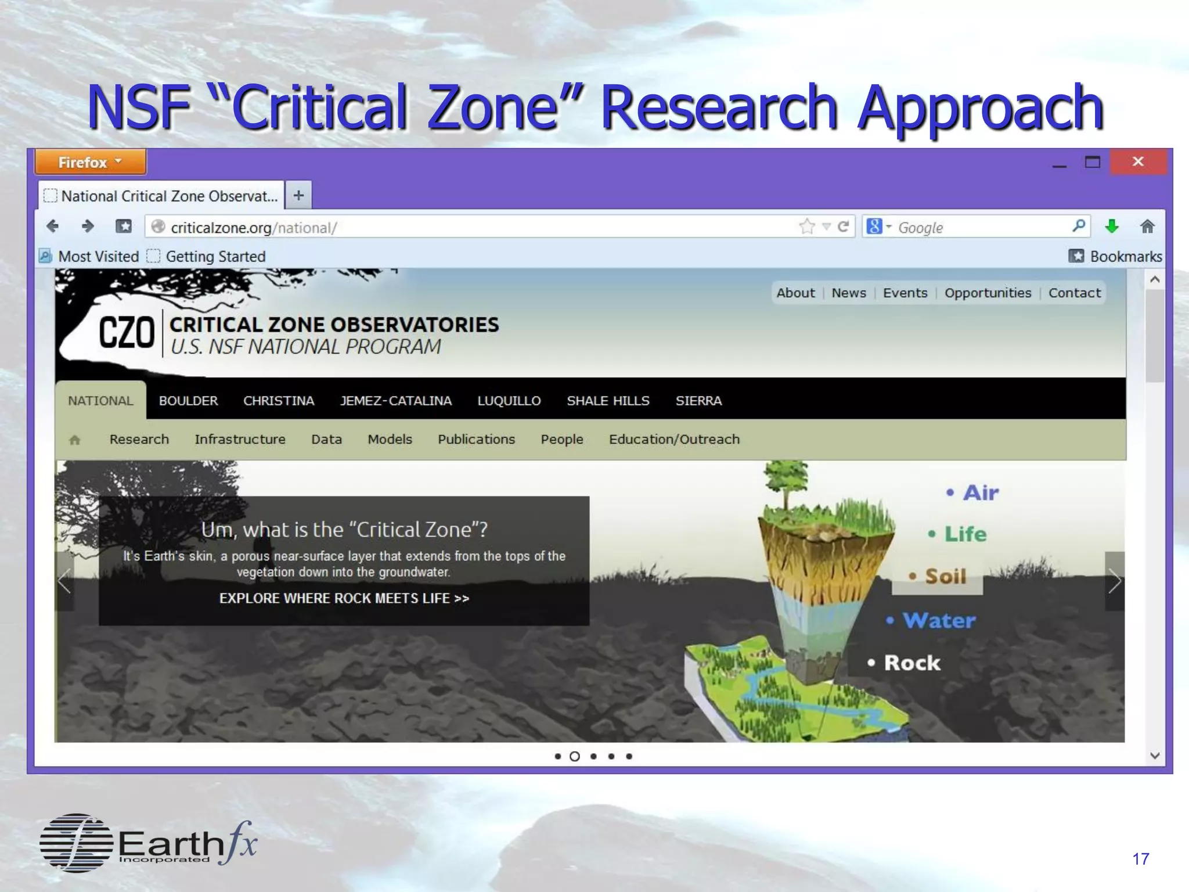Image resolution: width=1189 pixels, height=892 pixels.
Task: Open a new tab with the plus button
Action: [x=298, y=195]
